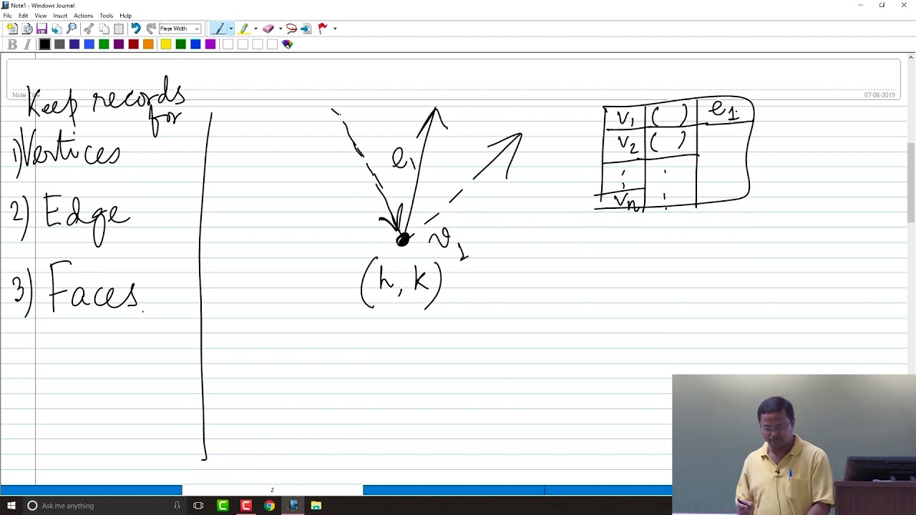Click the page number 2 indicator
Image resolution: width=916 pixels, height=515 pixels.
[x=272, y=490]
